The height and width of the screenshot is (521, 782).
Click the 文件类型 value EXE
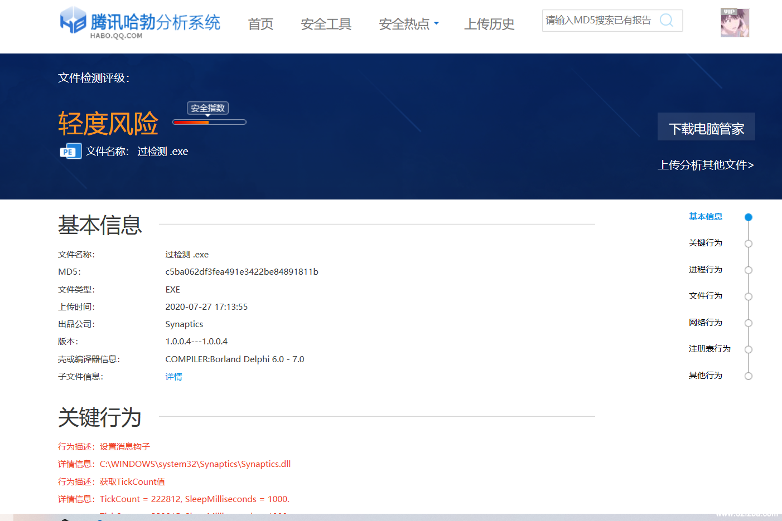[x=172, y=290]
